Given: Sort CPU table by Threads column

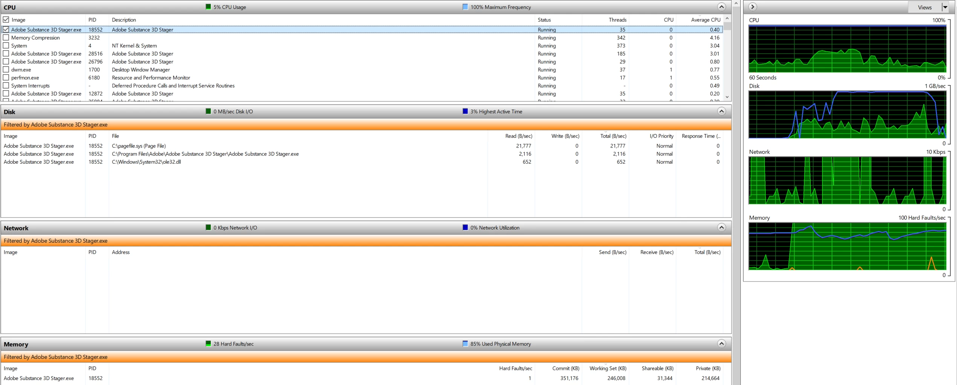Looking at the screenshot, I should pos(605,20).
